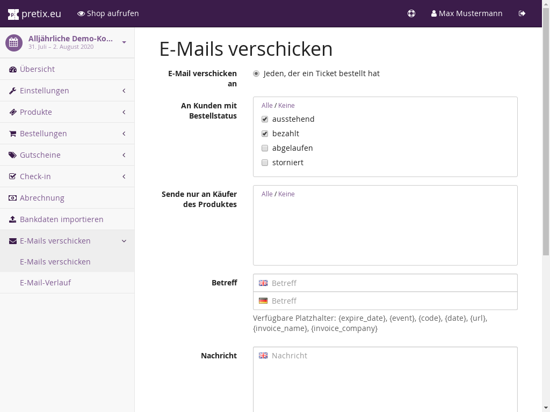Expand the Einstellungen submenu chevron
550x412 pixels.
(x=124, y=91)
